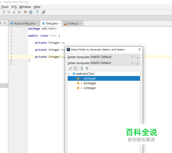
Task: Open the Setter template dropdown
Action: [112, 63]
